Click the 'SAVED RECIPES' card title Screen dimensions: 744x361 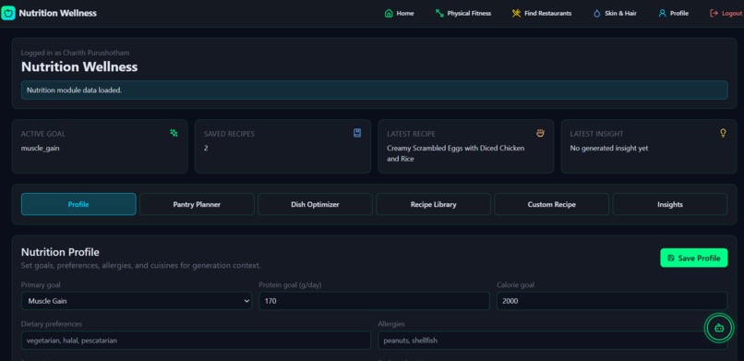point(229,134)
